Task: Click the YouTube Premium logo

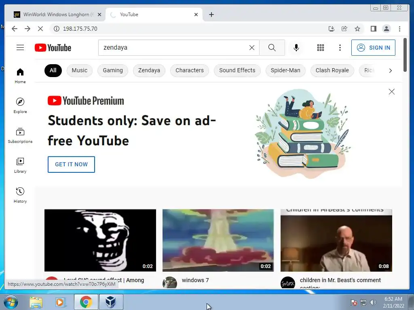Action: (x=86, y=101)
